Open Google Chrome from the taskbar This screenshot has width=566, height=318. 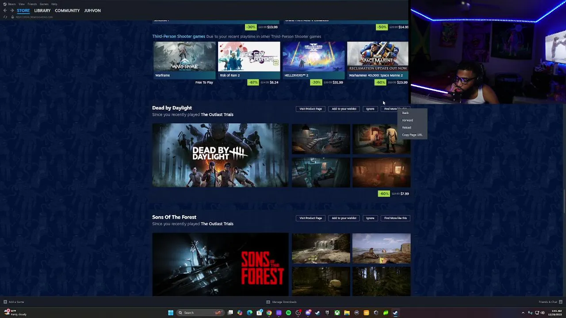(269, 313)
